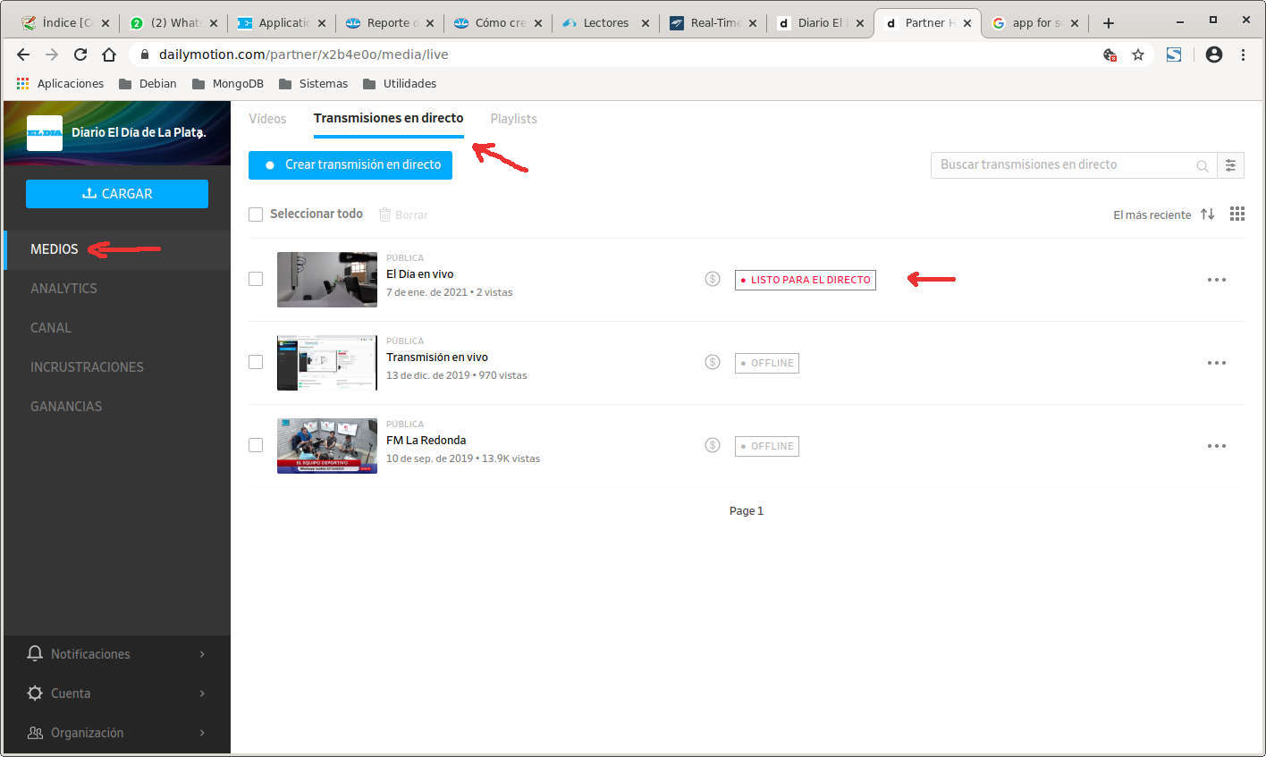Toggle sort order arrows
This screenshot has height=757, width=1266.
pyautogui.click(x=1208, y=214)
